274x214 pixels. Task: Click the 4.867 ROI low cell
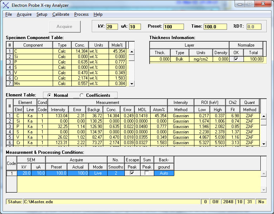202,137
